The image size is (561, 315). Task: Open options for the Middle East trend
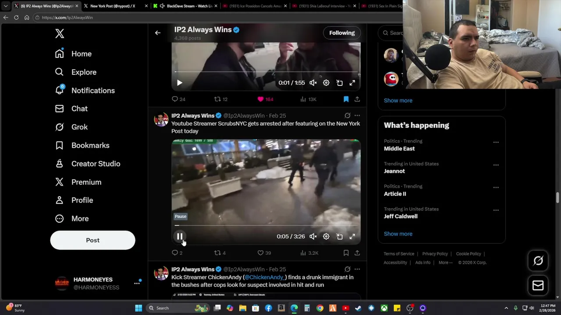pyautogui.click(x=496, y=142)
